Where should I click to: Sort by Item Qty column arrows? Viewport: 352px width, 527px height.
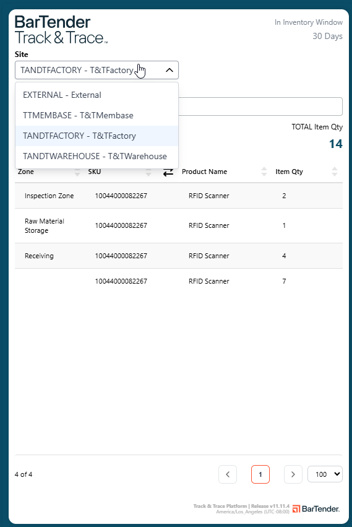[x=335, y=172]
